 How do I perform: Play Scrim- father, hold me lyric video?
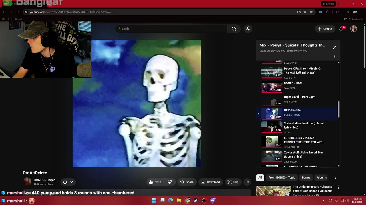[x=297, y=128]
